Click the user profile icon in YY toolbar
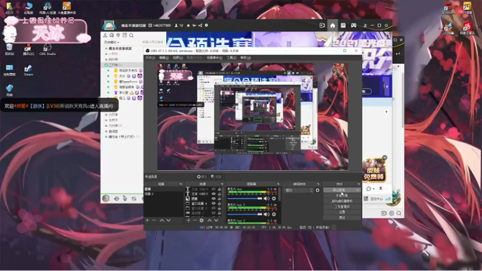The width and height of the screenshot is (482, 271). [x=105, y=36]
